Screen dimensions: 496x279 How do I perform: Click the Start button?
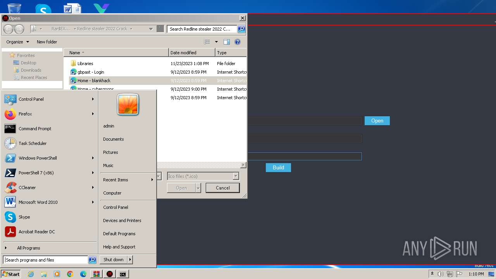pyautogui.click(x=11, y=274)
